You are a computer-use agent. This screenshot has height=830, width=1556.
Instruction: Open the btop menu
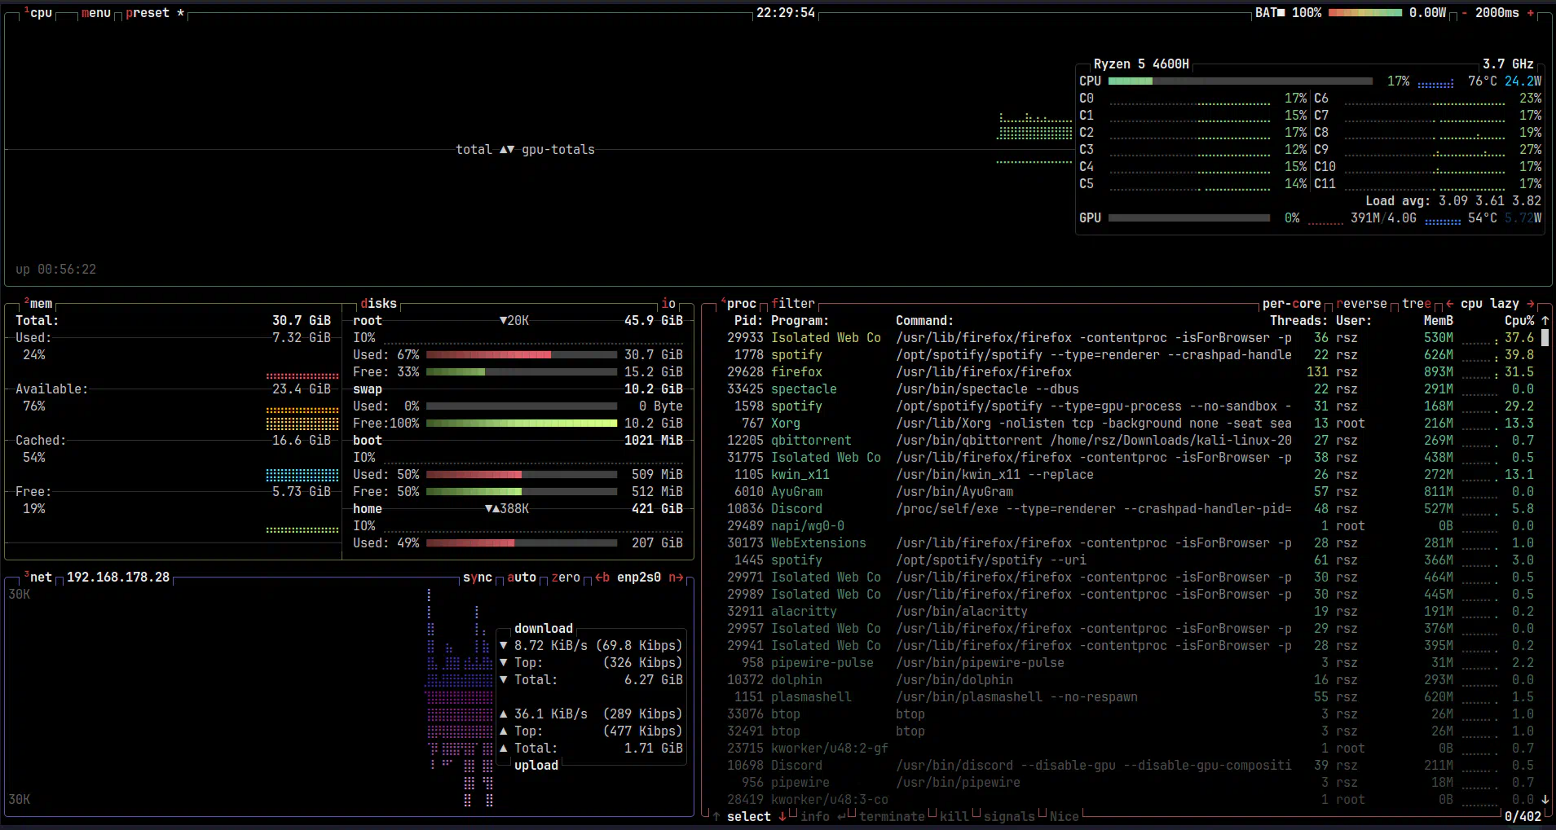tap(95, 13)
